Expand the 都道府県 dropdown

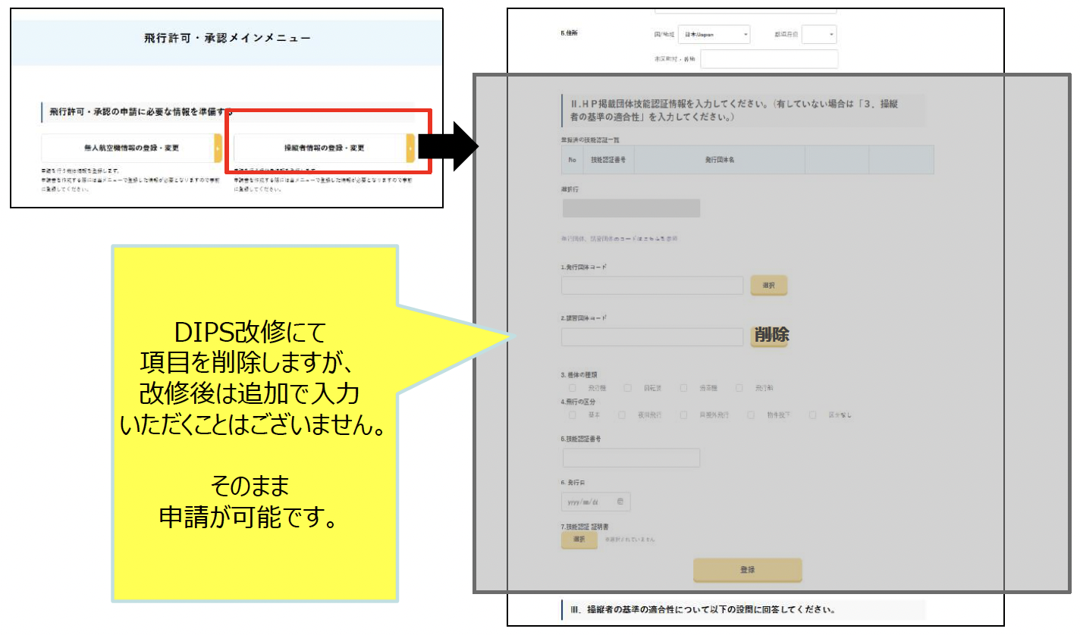click(x=819, y=35)
